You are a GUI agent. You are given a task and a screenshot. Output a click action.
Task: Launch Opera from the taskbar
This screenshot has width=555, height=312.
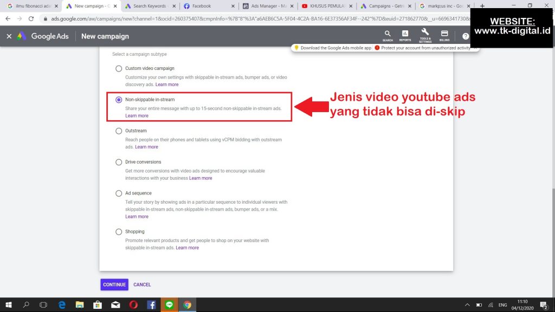[133, 304]
